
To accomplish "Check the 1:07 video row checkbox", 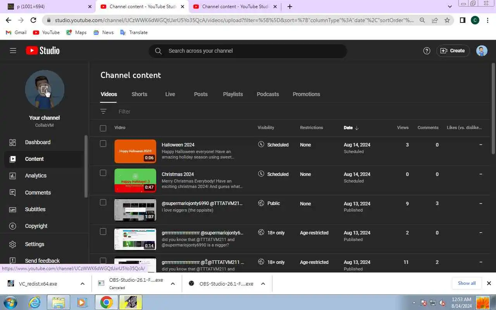I will coord(103,202).
